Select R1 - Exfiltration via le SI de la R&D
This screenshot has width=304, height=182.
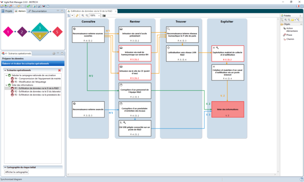click(x=35, y=88)
